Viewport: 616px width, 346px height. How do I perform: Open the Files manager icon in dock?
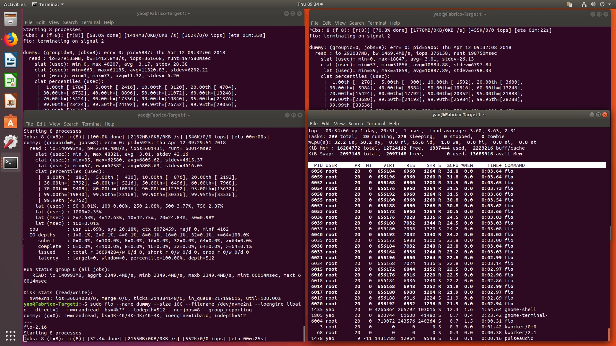pyautogui.click(x=11, y=19)
